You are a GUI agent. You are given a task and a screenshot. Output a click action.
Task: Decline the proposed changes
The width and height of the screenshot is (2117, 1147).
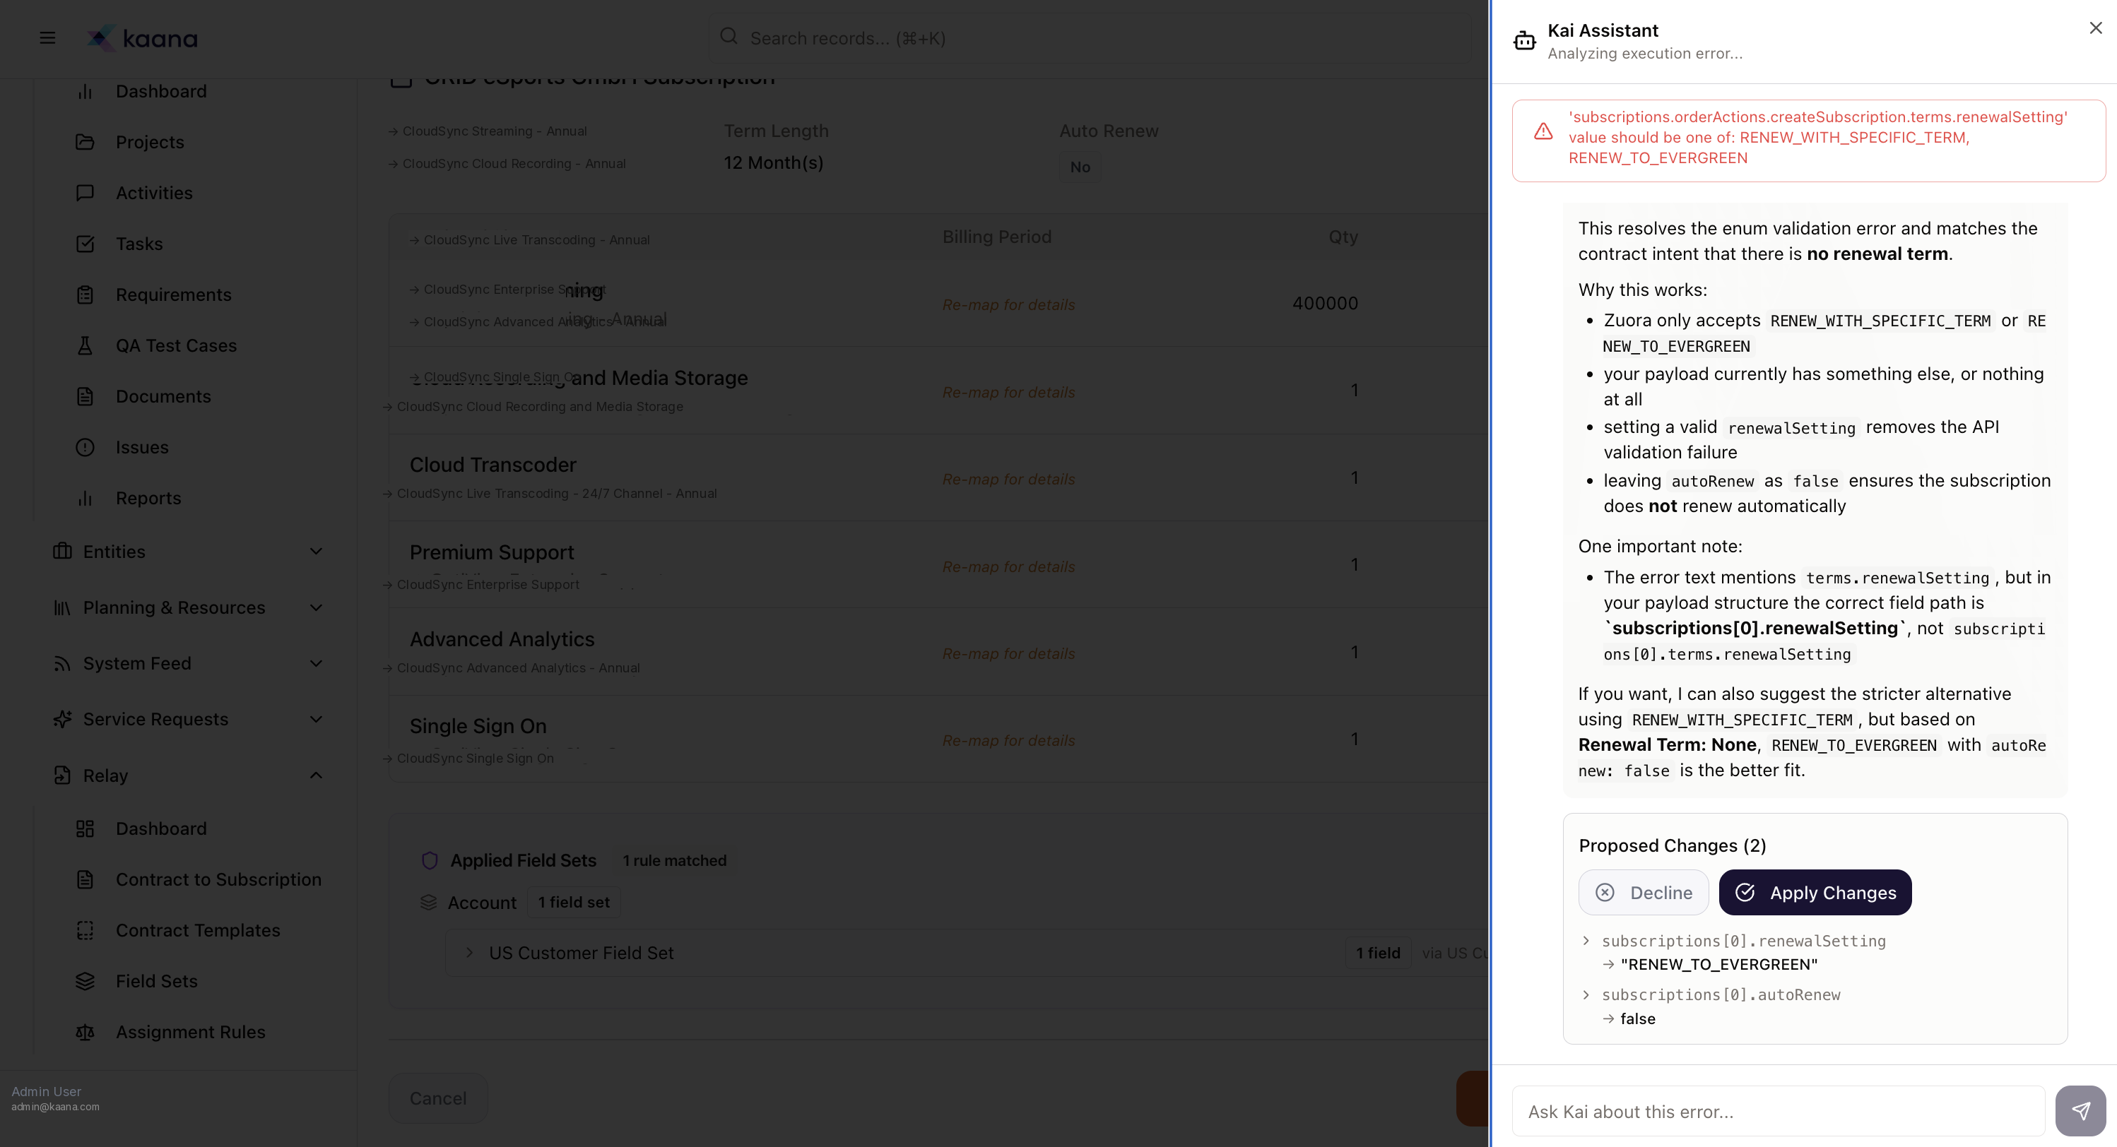pyautogui.click(x=1644, y=892)
